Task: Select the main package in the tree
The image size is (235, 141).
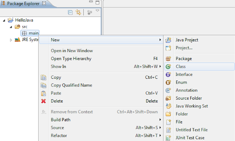Action: click(30, 33)
